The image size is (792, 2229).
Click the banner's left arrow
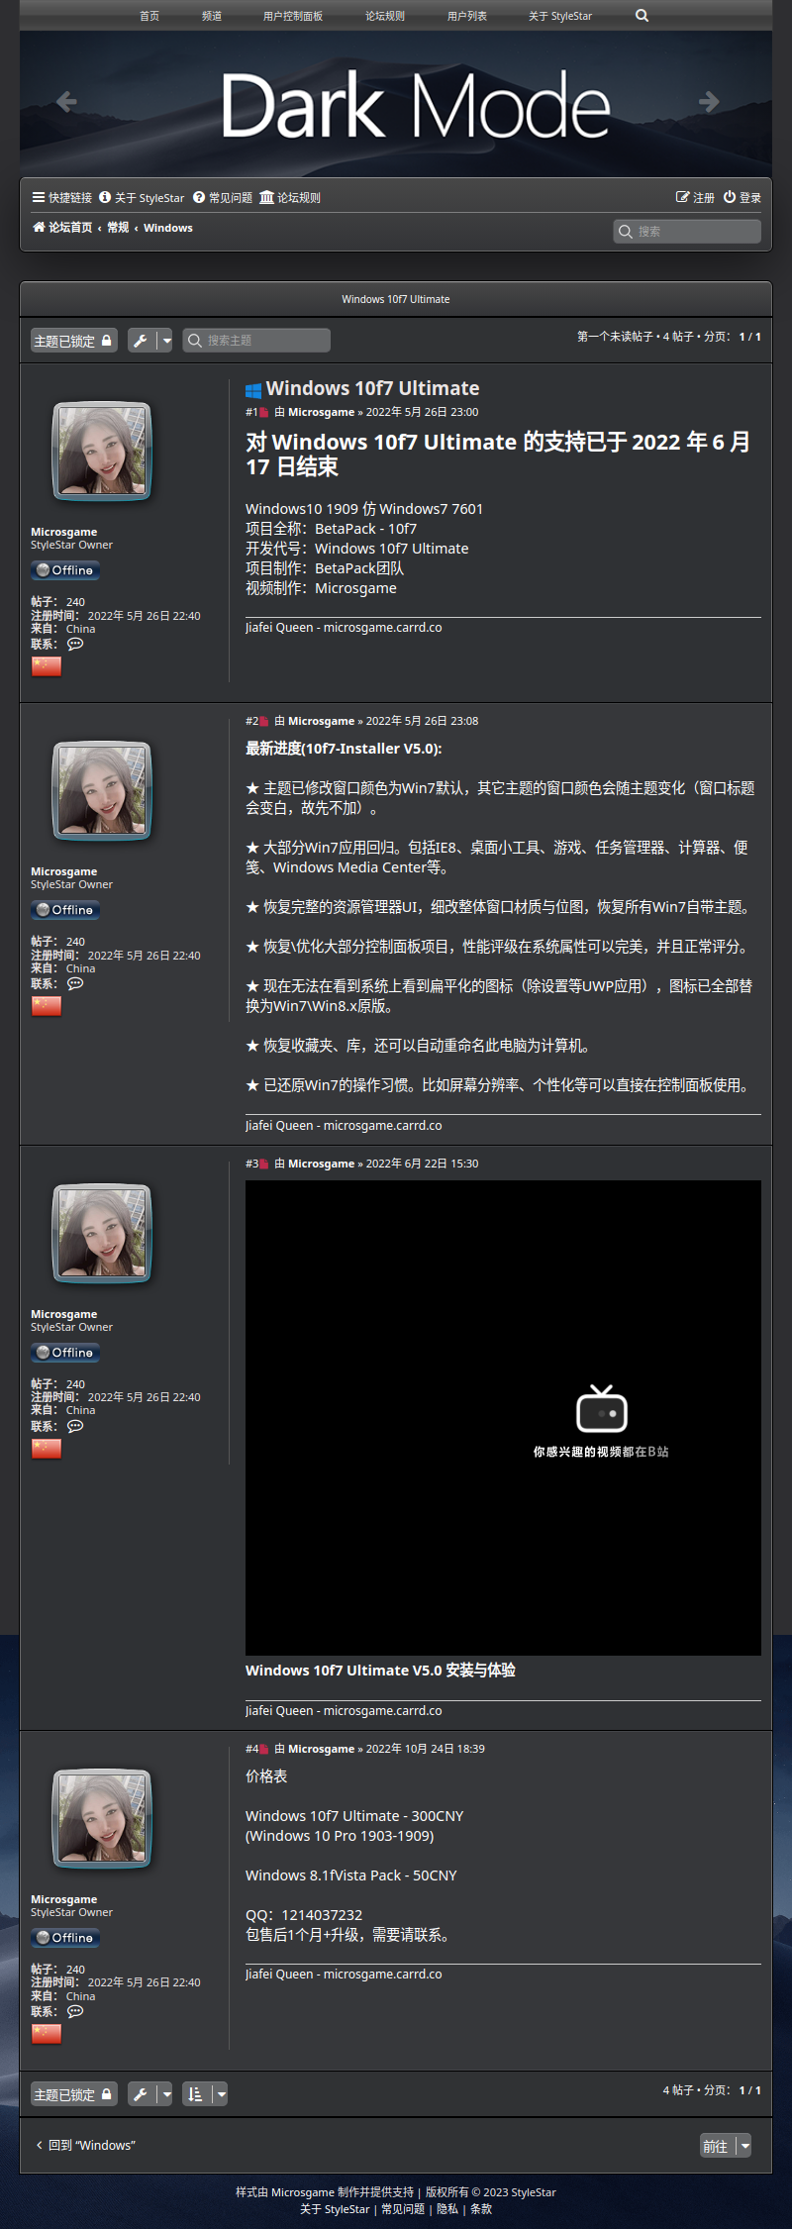click(66, 101)
